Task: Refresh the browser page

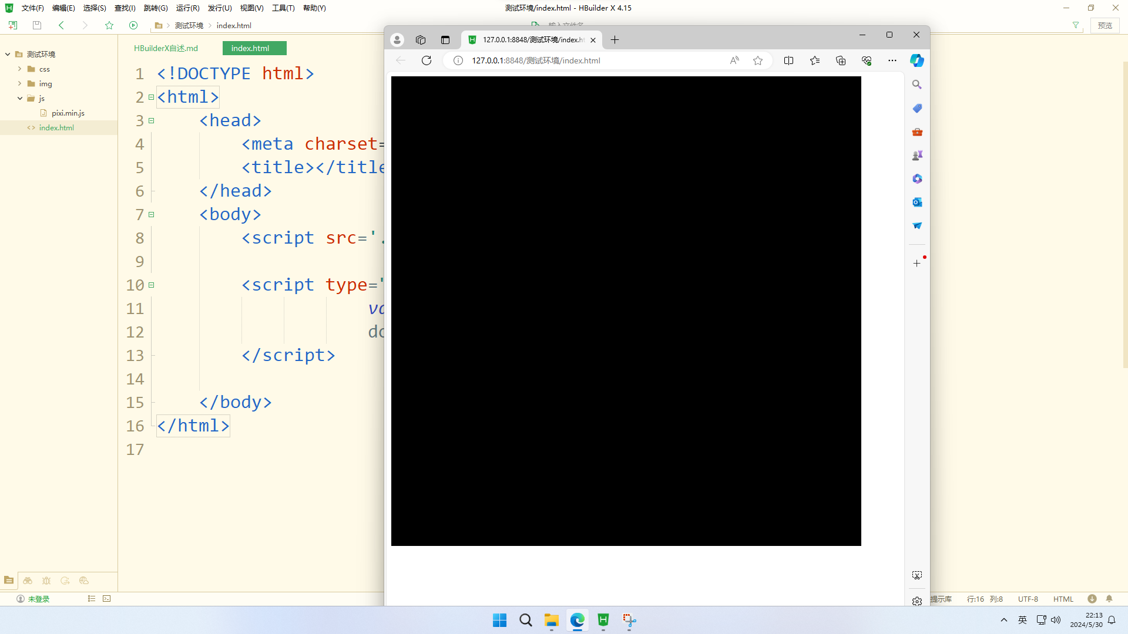Action: click(427, 60)
